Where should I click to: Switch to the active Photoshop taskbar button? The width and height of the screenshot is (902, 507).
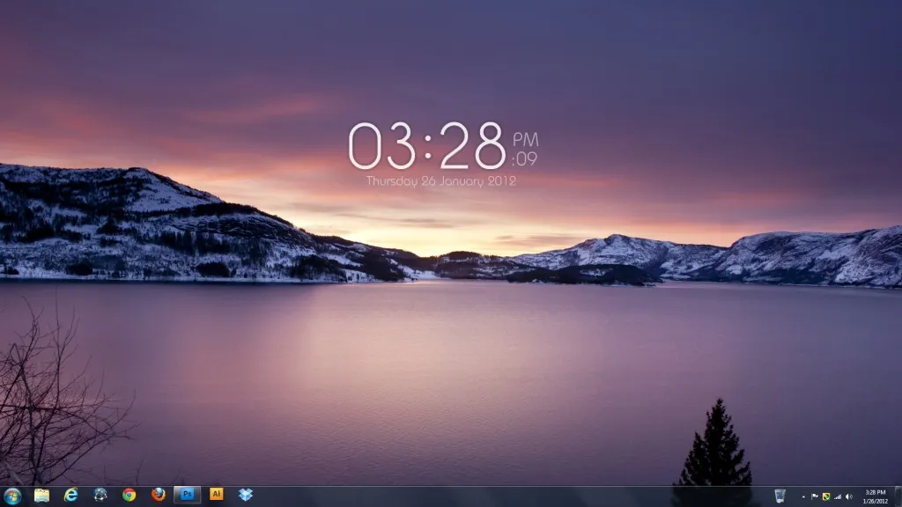coord(188,495)
